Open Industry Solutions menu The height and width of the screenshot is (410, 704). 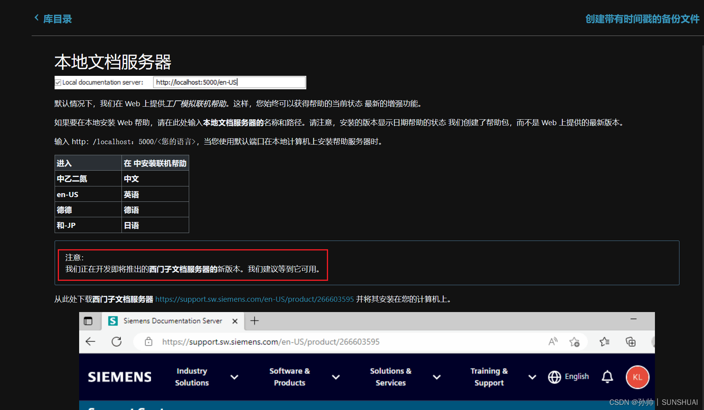click(192, 377)
